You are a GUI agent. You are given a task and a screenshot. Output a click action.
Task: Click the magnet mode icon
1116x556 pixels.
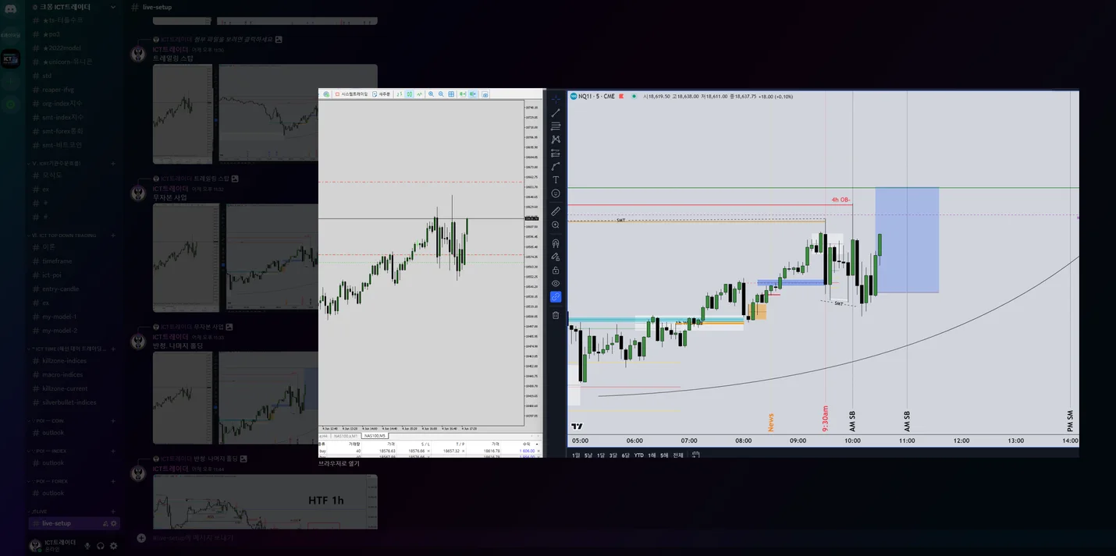pos(556,243)
